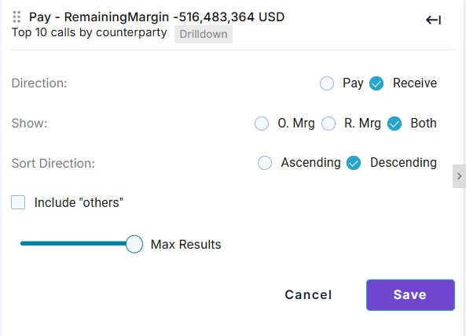Expand the side panel chevron
This screenshot has width=466, height=336.
pos(459,176)
